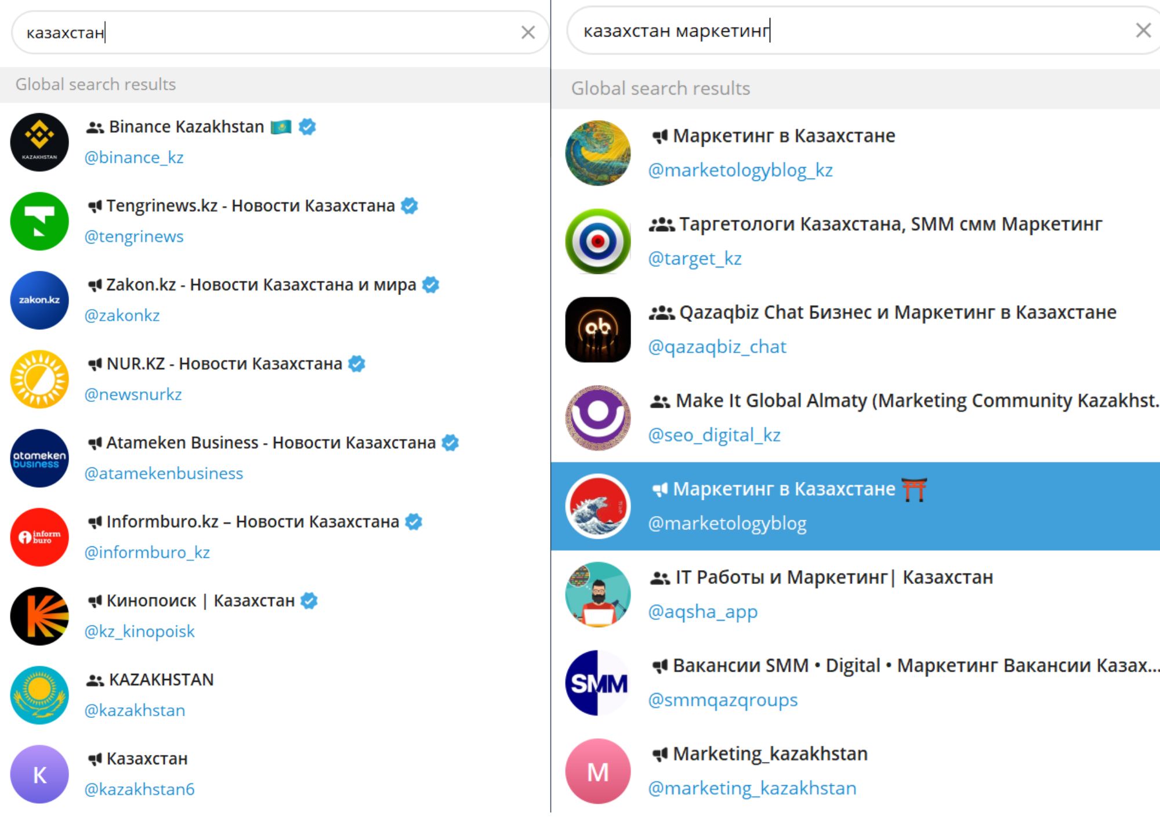Click the group icon before Таргетологи Казахстана
1160x820 pixels.
(x=661, y=224)
